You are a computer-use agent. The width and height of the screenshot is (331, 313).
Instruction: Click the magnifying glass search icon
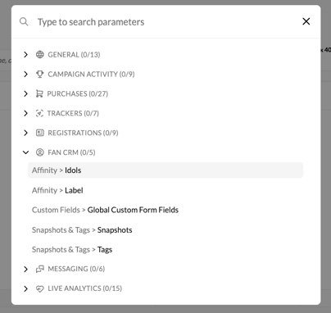tap(24, 21)
